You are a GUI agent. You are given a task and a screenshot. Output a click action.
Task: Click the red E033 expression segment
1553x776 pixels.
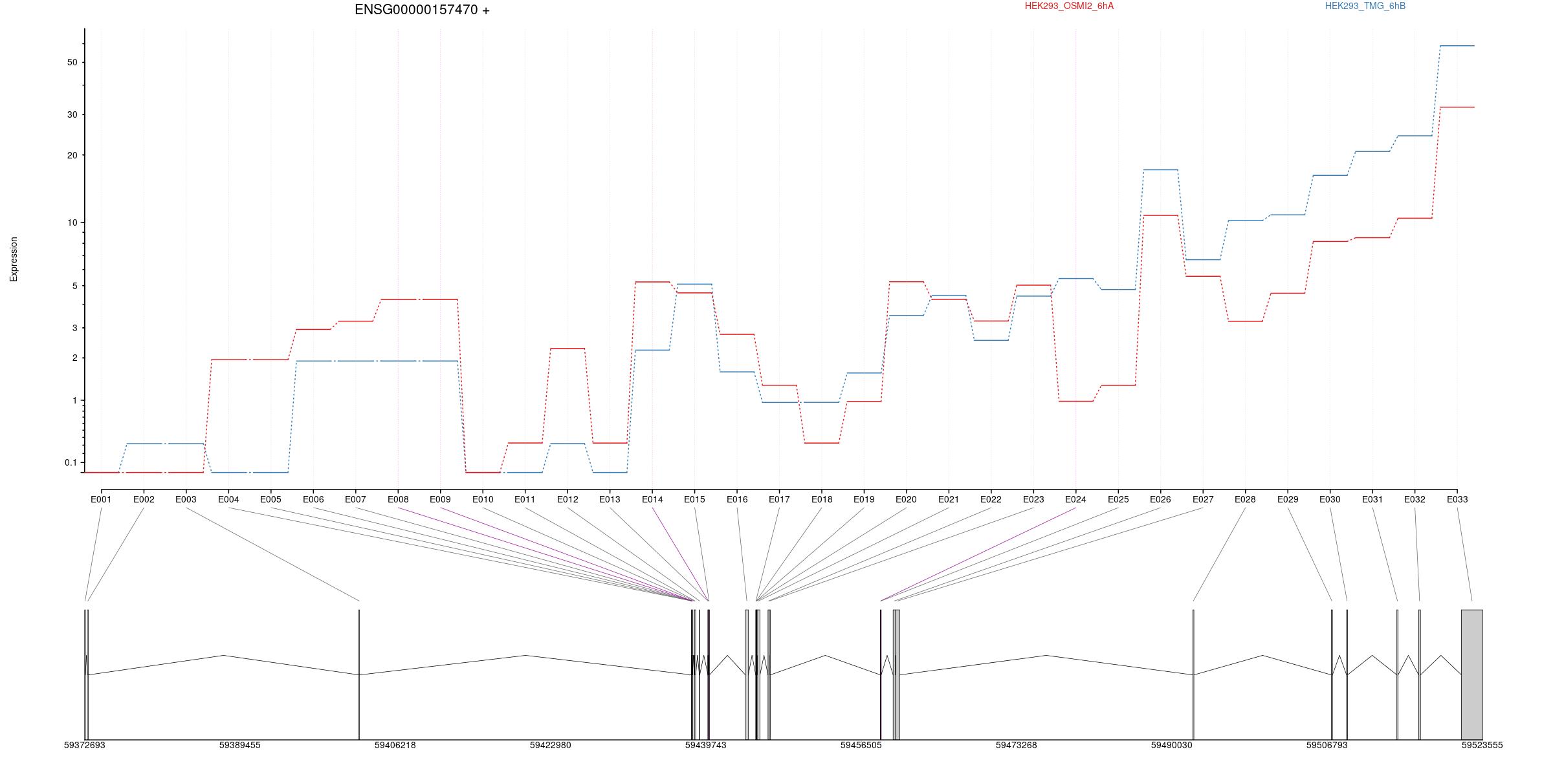1457,107
